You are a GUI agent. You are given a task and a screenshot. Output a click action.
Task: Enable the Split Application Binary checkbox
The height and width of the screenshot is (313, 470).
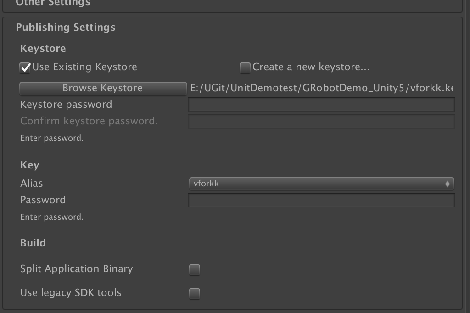tap(195, 269)
